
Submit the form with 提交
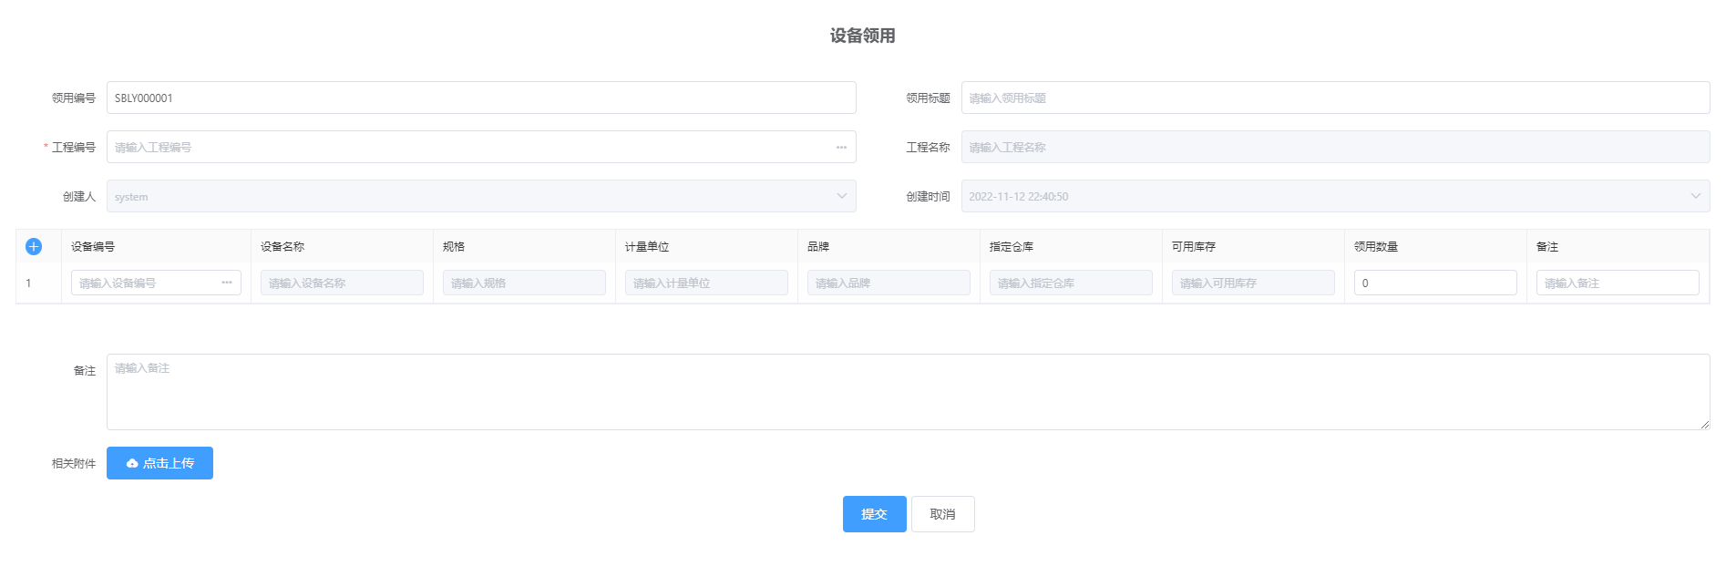[x=874, y=514]
